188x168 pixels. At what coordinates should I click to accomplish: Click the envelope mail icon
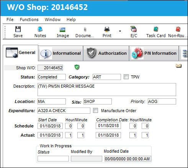tap(178, 66)
